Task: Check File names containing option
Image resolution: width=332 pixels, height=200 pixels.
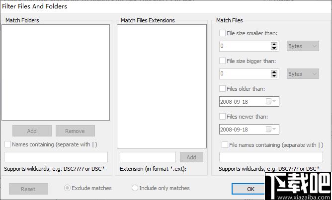Action: pos(225,145)
